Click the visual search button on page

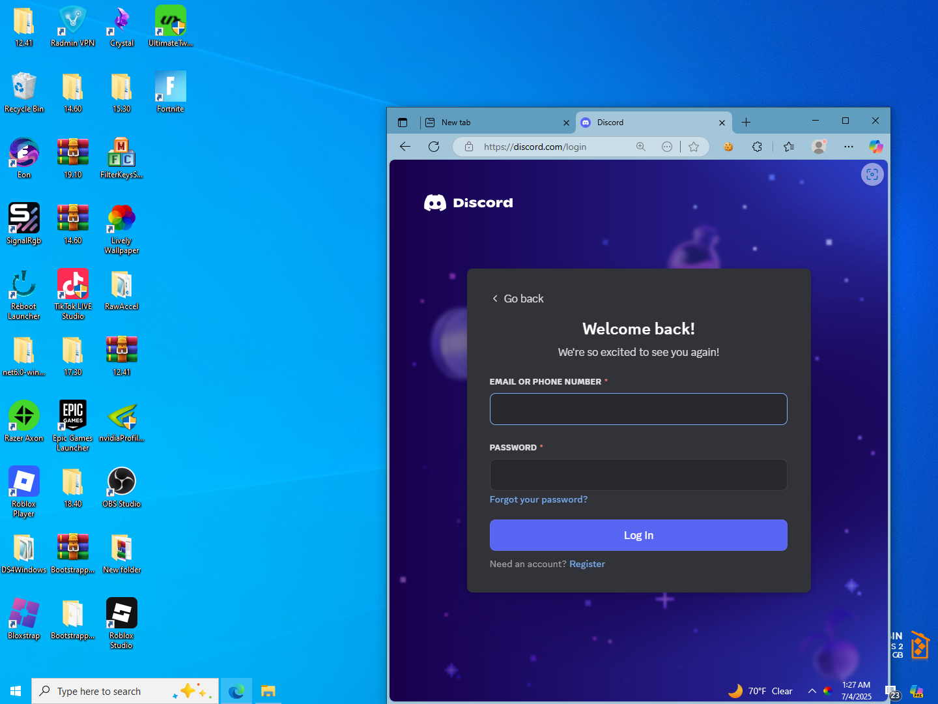coord(872,174)
